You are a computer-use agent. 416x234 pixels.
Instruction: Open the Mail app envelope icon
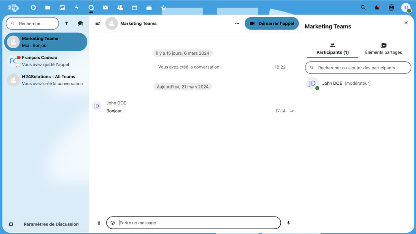pyautogui.click(x=106, y=7)
